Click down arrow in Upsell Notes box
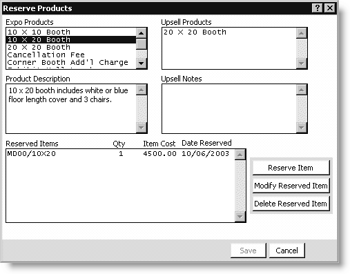Image resolution: width=350 pixels, height=274 pixels. click(302, 128)
